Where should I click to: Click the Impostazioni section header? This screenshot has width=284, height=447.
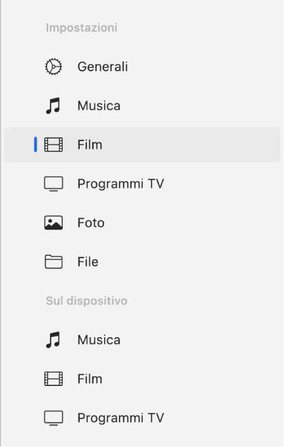click(x=82, y=28)
